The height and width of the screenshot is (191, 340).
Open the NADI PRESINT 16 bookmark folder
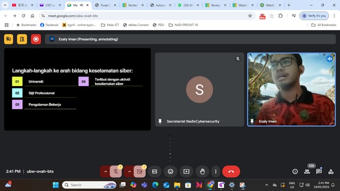click(183, 25)
